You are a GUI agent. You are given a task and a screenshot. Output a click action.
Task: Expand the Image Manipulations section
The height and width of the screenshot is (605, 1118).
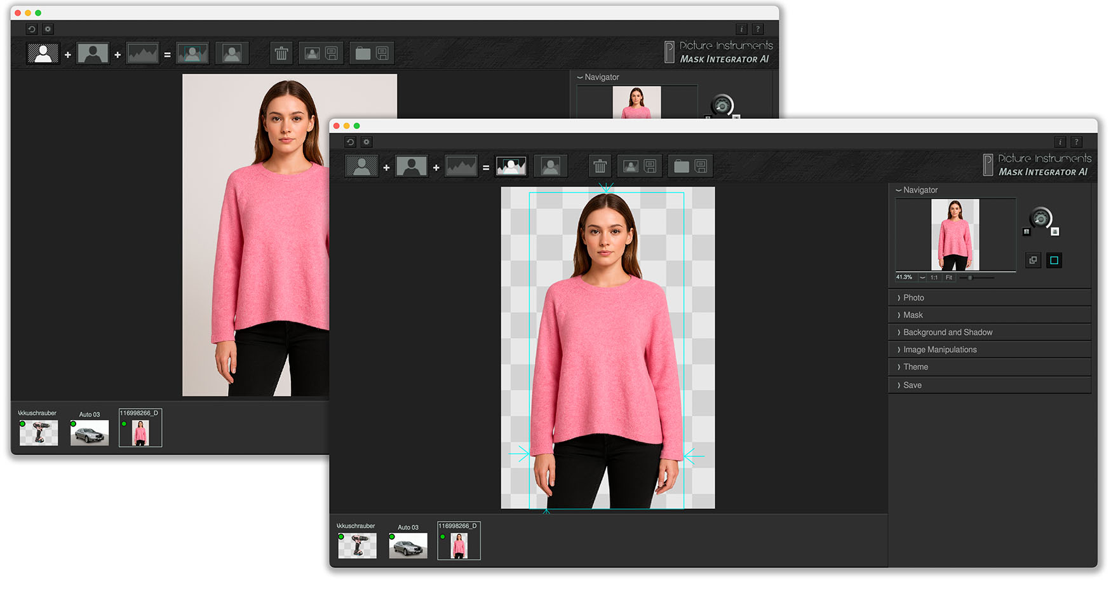coord(940,350)
